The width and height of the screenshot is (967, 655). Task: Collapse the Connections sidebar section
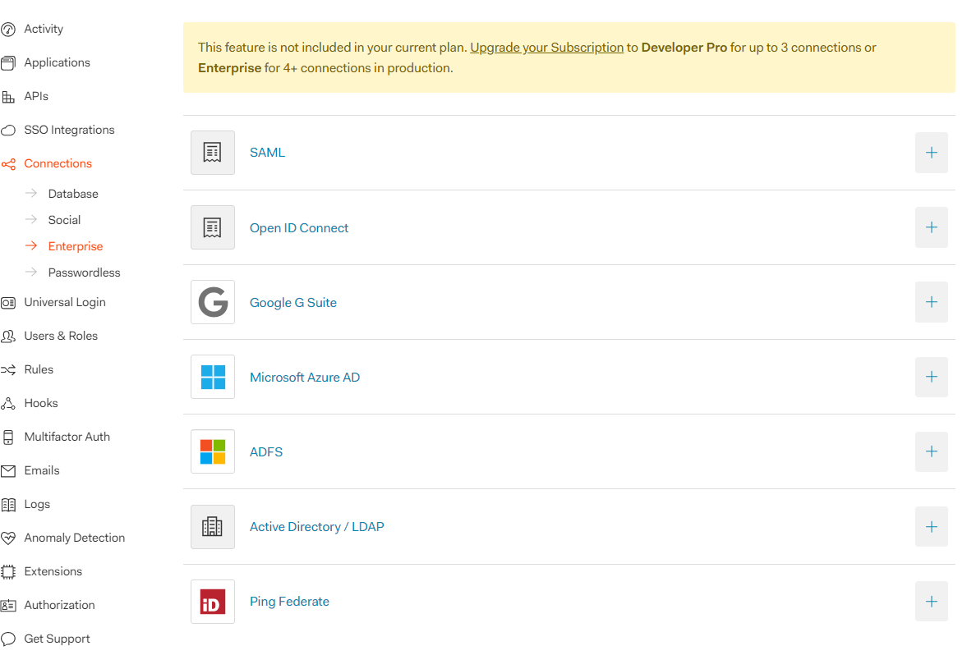(x=58, y=163)
